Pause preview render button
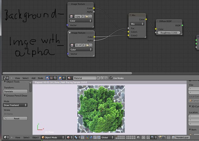The height and width of the screenshot is (141, 199). tap(168, 137)
